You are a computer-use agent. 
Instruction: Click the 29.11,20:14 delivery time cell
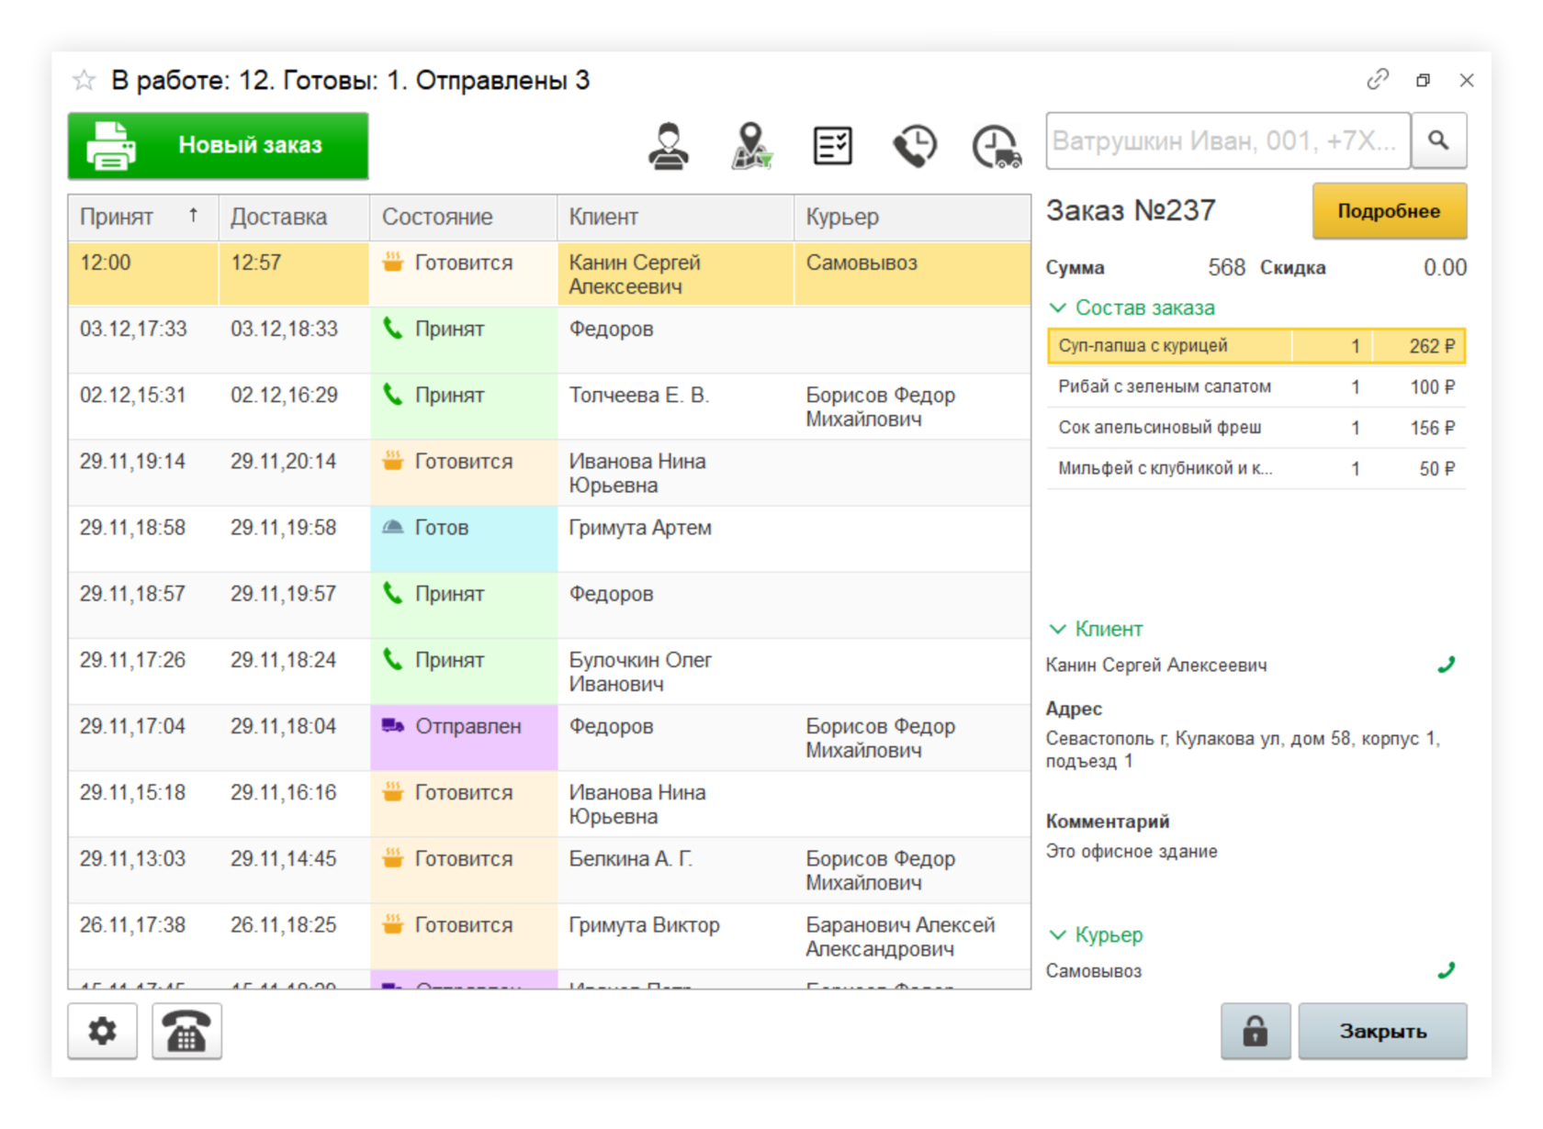pos(294,472)
